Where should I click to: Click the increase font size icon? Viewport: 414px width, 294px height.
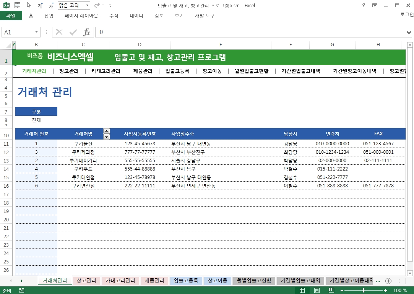[40, 6]
